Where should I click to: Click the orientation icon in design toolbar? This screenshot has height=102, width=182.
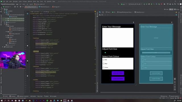tap(103, 12)
